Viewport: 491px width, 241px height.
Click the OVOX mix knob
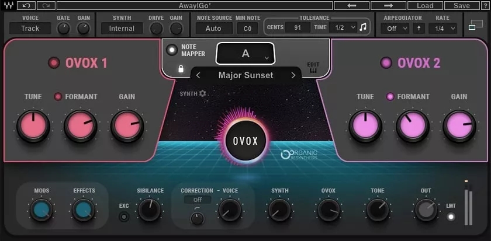pyautogui.click(x=329, y=210)
